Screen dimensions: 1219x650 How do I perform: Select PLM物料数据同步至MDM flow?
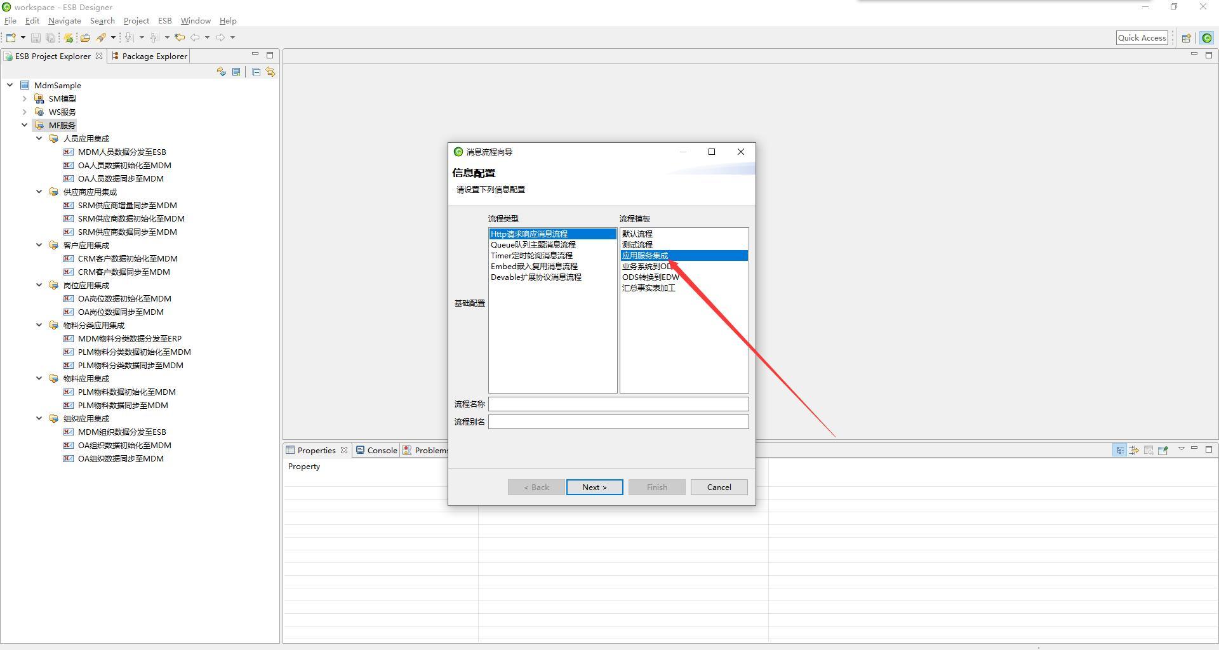123,405
